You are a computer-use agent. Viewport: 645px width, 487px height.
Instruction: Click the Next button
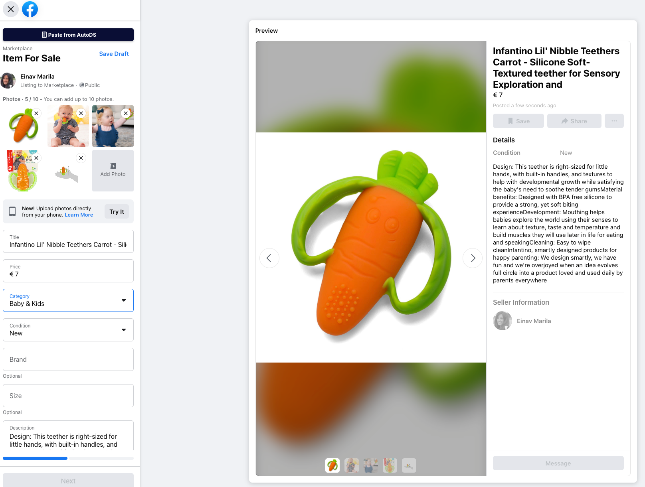(68, 481)
